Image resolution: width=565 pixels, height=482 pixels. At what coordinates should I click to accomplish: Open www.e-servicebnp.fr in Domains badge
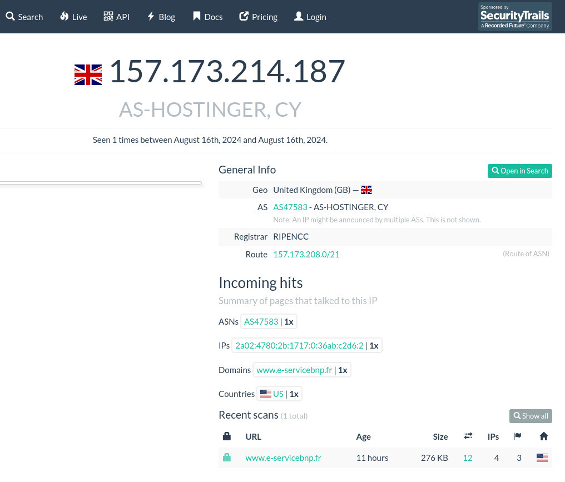tap(294, 370)
